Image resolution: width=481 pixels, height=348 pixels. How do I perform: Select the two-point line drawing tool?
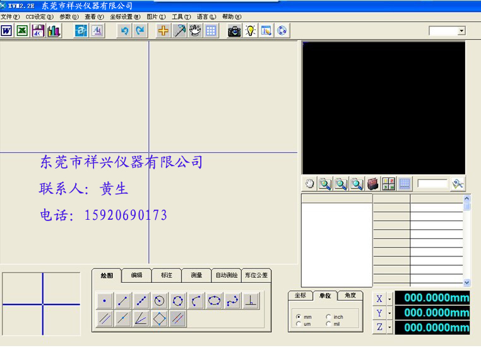pos(122,301)
